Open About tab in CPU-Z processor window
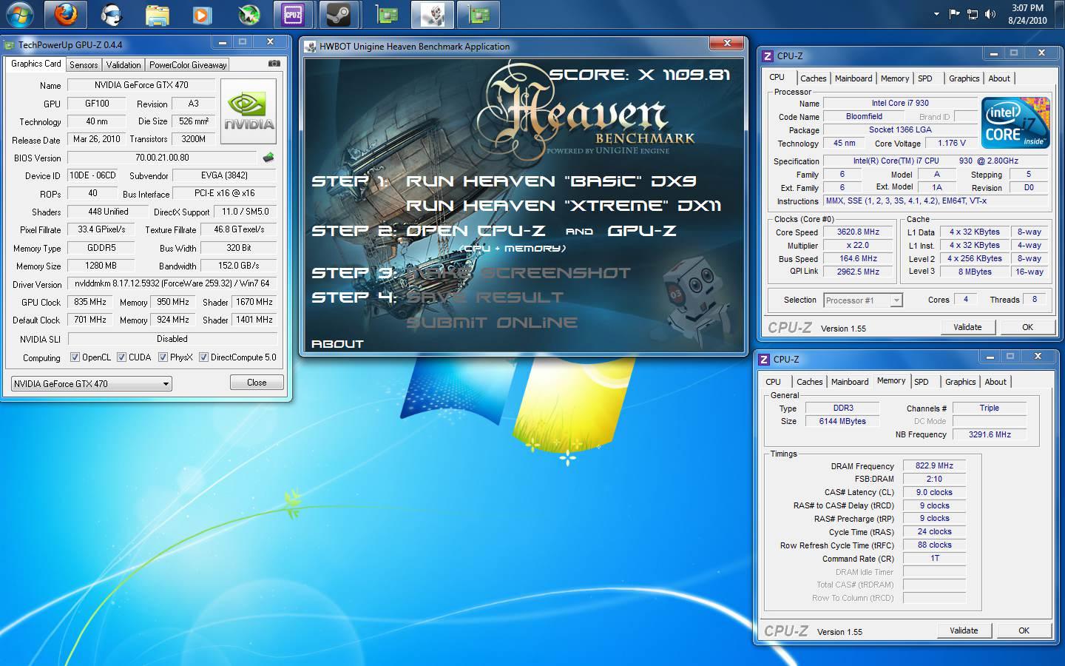1065x666 pixels. [999, 78]
